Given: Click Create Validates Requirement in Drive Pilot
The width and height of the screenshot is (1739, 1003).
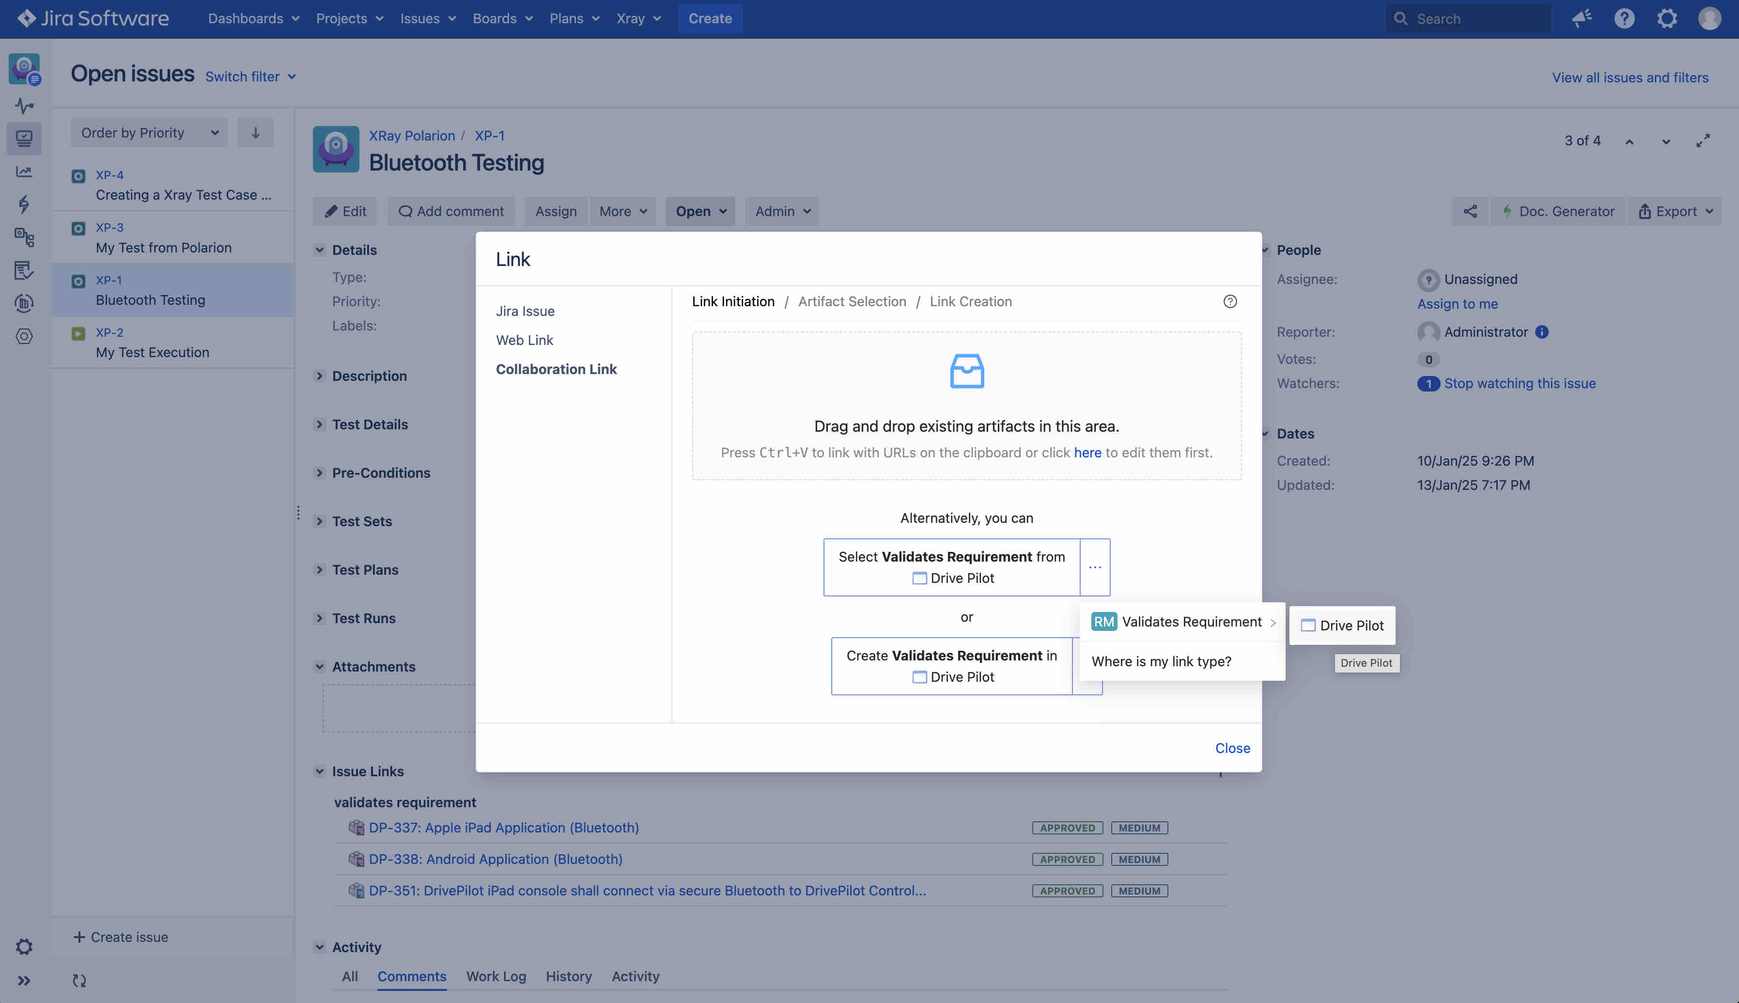Looking at the screenshot, I should pos(951,666).
